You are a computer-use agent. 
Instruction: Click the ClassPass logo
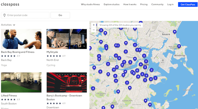coord(10,4)
